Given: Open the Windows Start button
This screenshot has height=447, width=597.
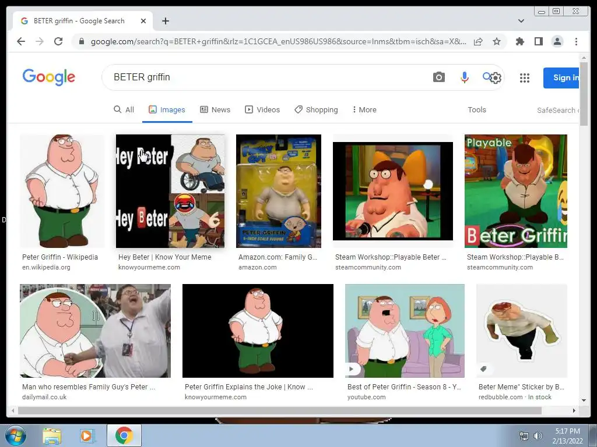Looking at the screenshot, I should click(15, 435).
